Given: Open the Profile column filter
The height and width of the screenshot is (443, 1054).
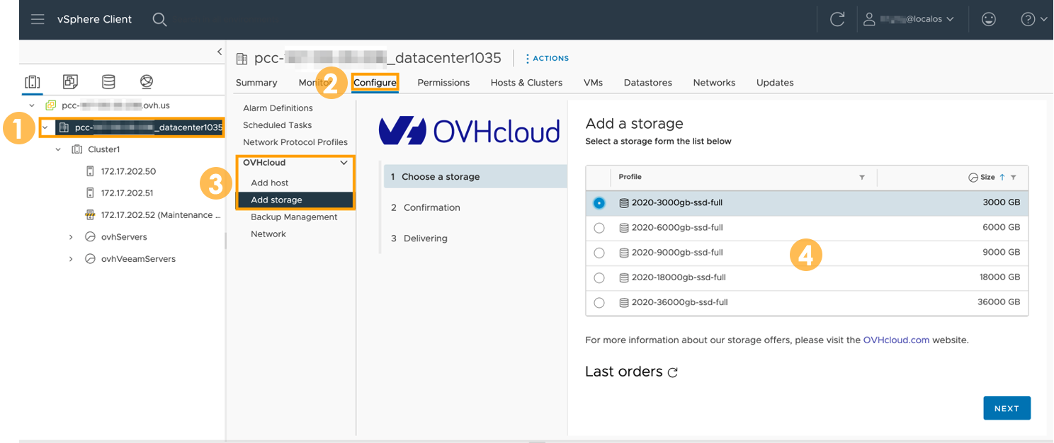Looking at the screenshot, I should tap(862, 178).
